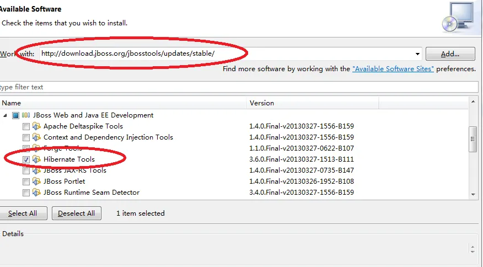Click JBoss Runtime Seam Detector feature icon
Image resolution: width=483 pixels, height=267 pixels.
(36, 193)
